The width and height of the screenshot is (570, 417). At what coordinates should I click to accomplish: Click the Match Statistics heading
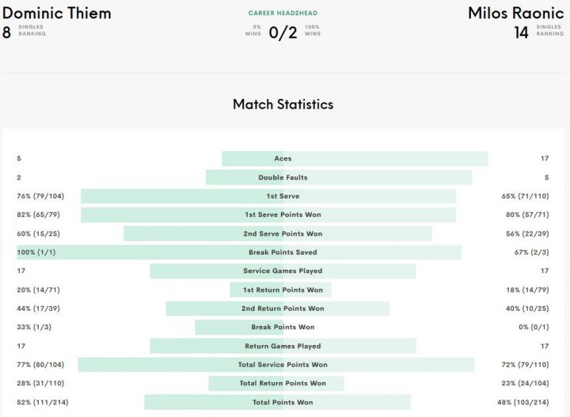[283, 104]
